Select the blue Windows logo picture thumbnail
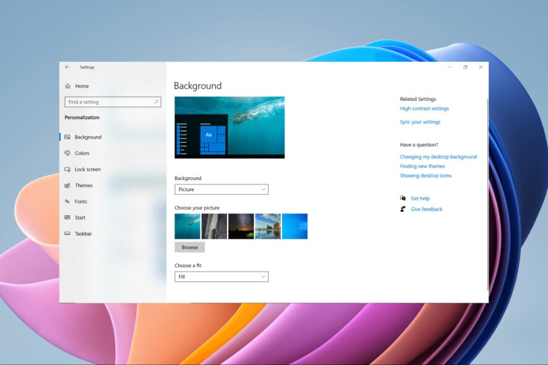The height and width of the screenshot is (365, 548). point(294,226)
